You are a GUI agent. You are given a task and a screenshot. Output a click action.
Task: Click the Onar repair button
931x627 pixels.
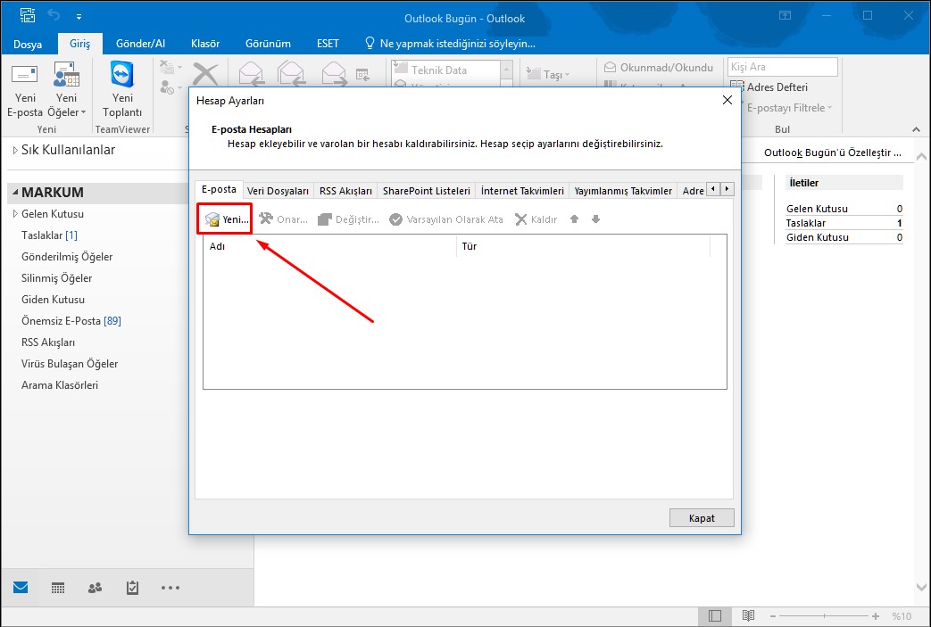(283, 219)
